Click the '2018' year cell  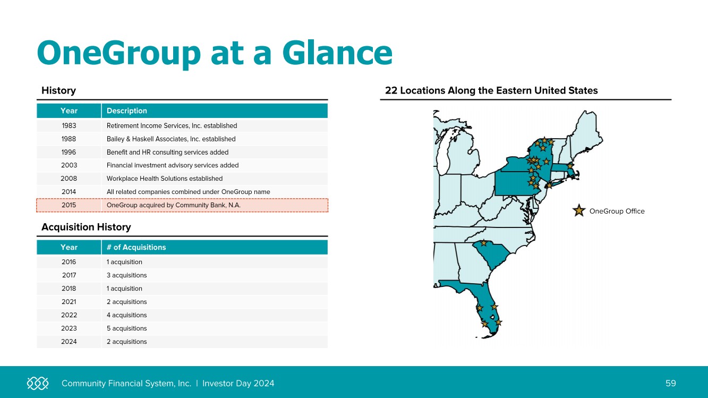pos(69,289)
